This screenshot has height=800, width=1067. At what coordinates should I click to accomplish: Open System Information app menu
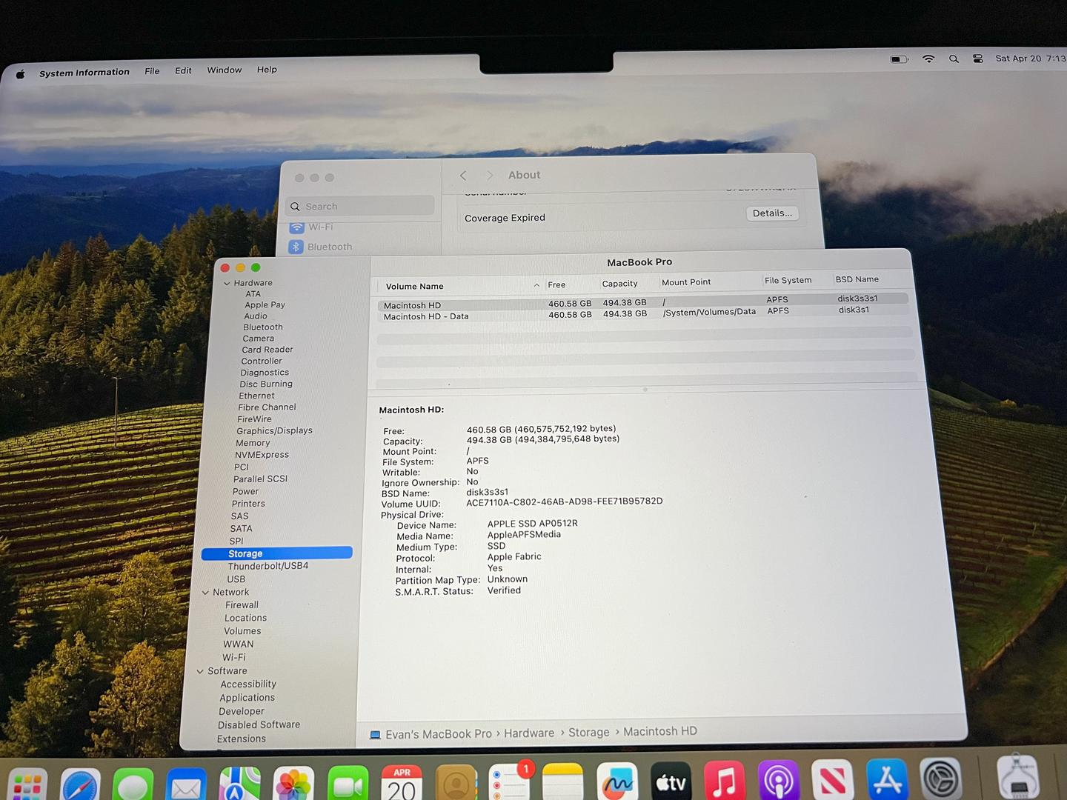click(84, 73)
